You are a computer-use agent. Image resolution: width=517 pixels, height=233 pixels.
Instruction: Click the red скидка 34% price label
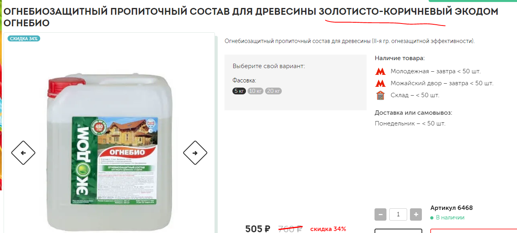pyautogui.click(x=328, y=229)
